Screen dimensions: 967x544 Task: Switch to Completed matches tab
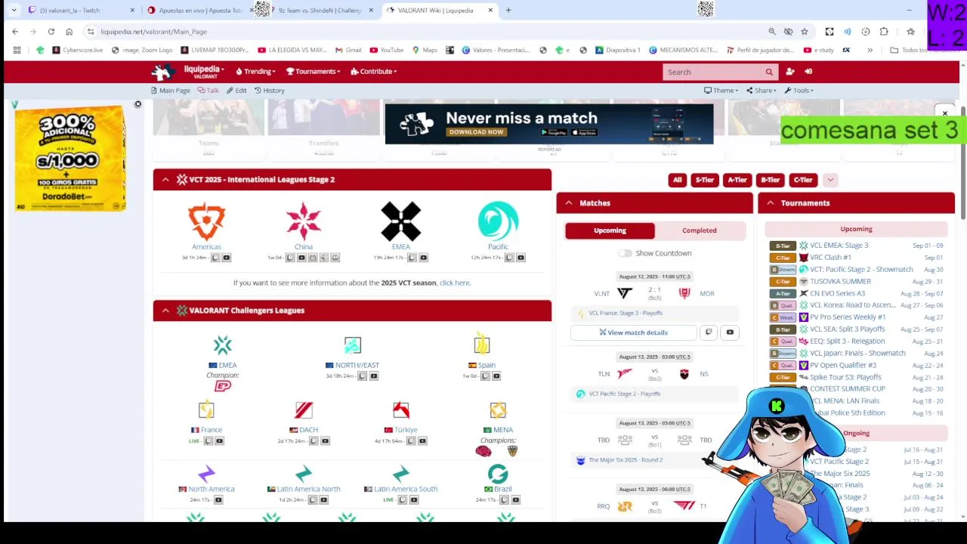pos(700,230)
